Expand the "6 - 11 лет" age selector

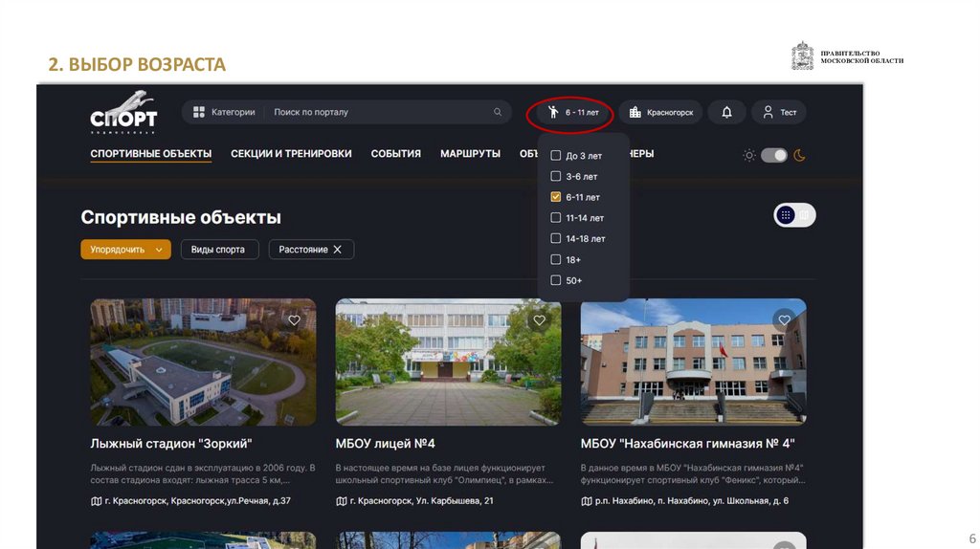pyautogui.click(x=574, y=113)
